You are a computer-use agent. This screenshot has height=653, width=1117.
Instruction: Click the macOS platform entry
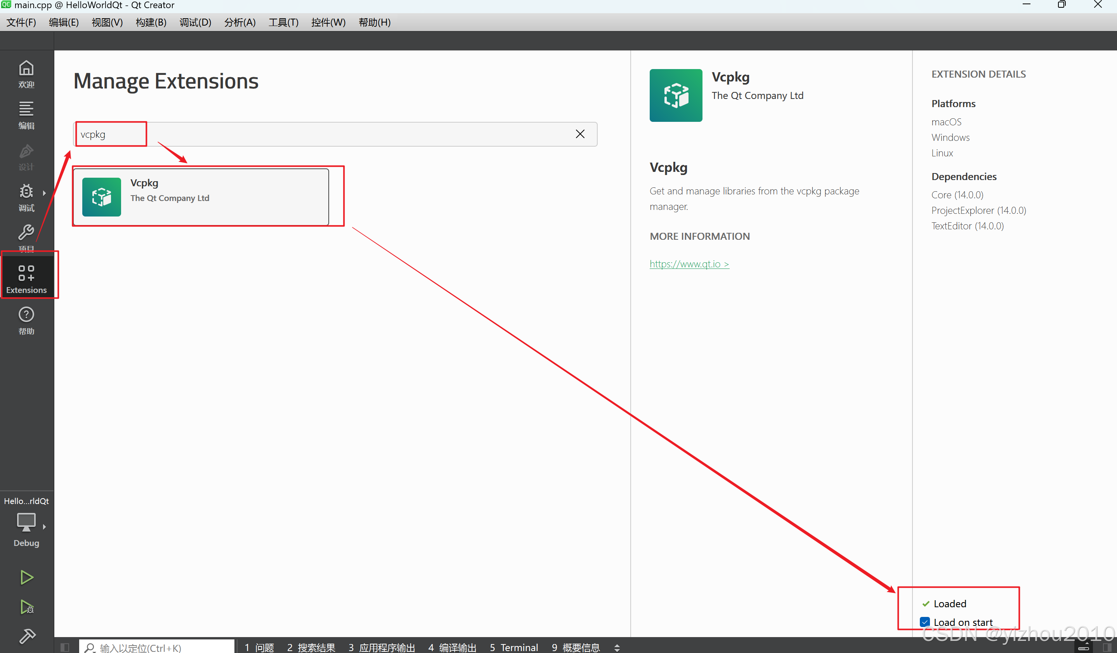point(946,122)
